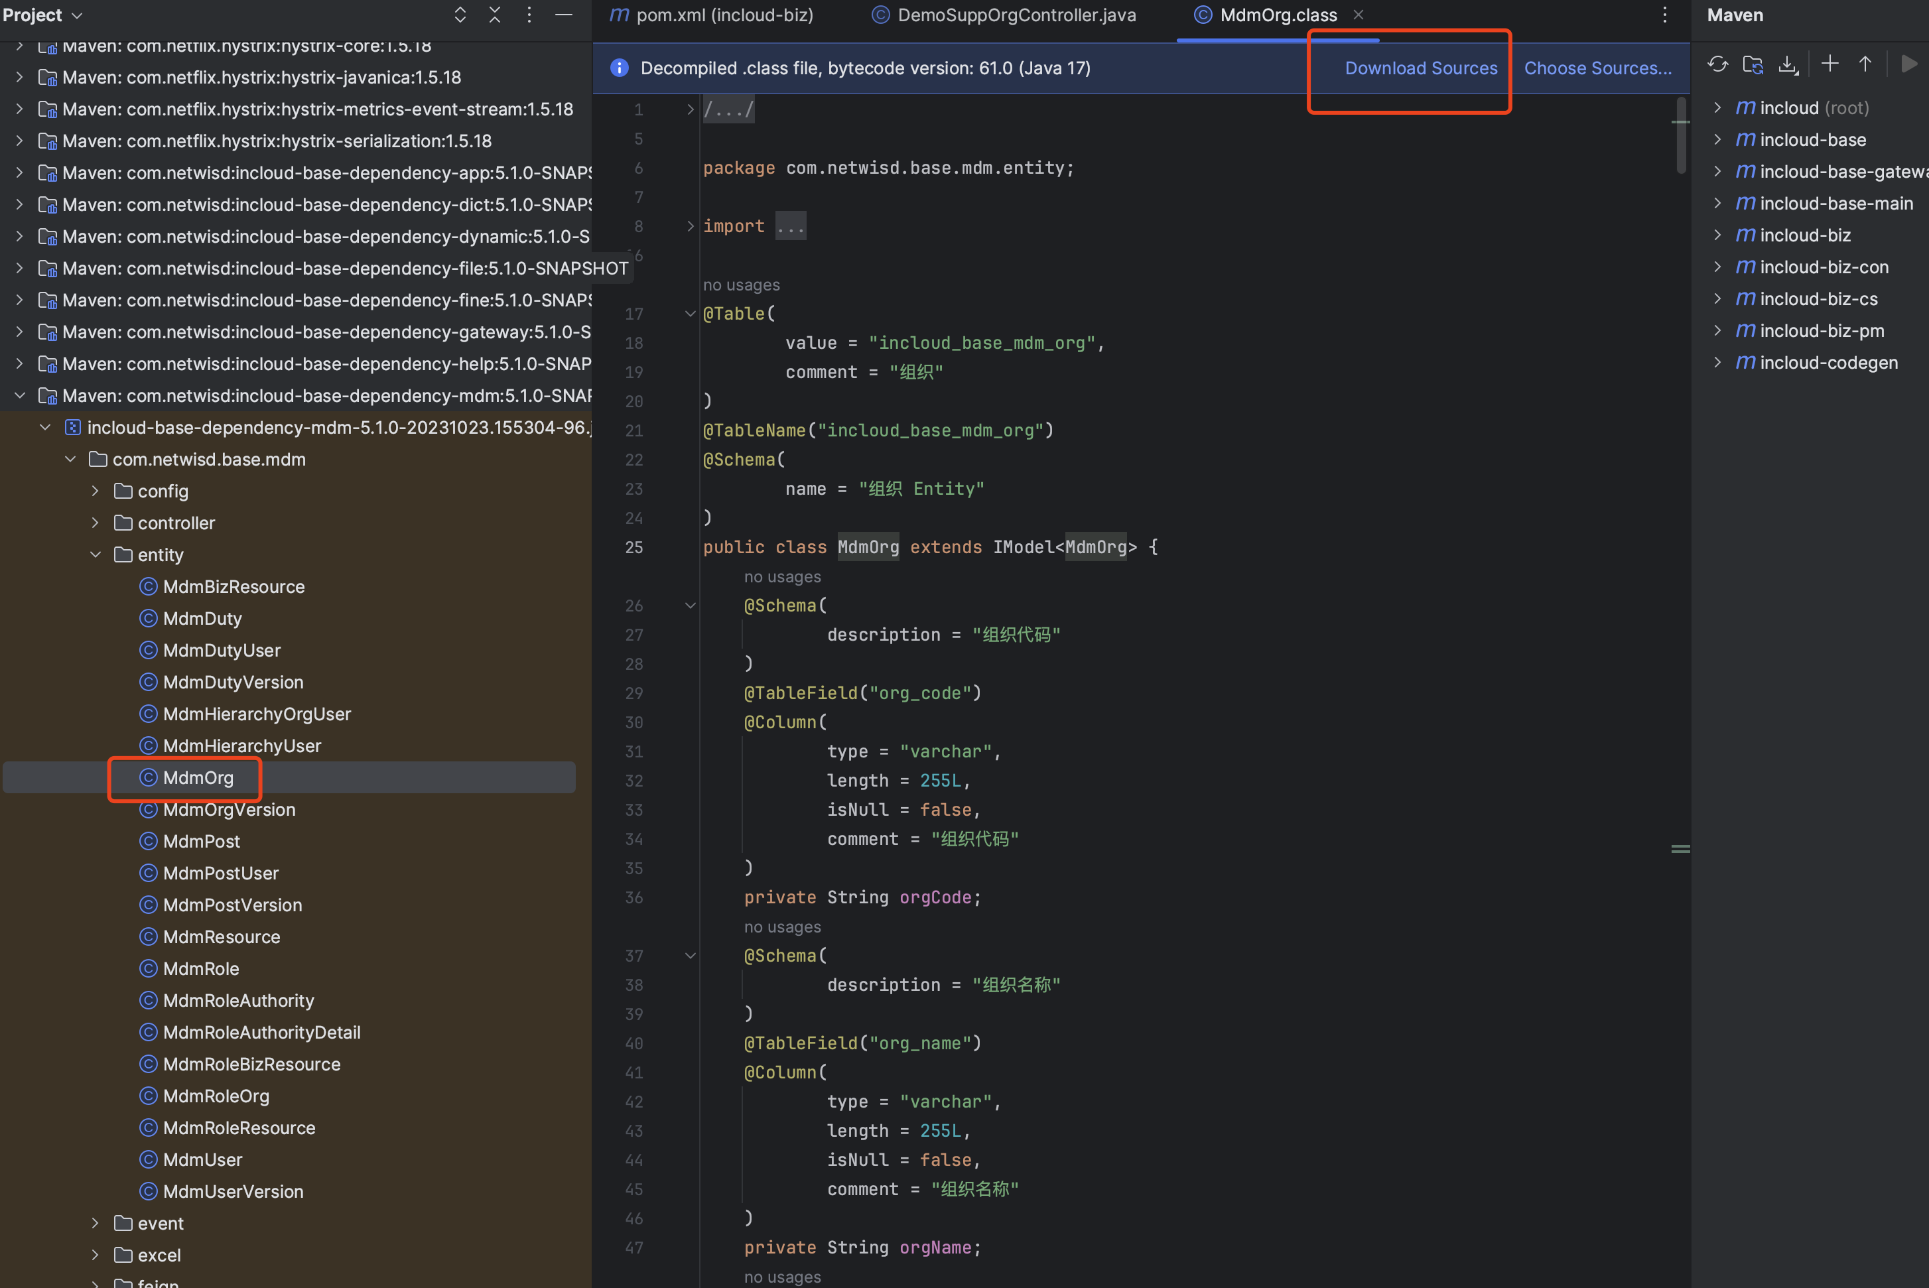Image resolution: width=1929 pixels, height=1288 pixels.
Task: Click generate sources and update folders icon
Action: (x=1753, y=64)
